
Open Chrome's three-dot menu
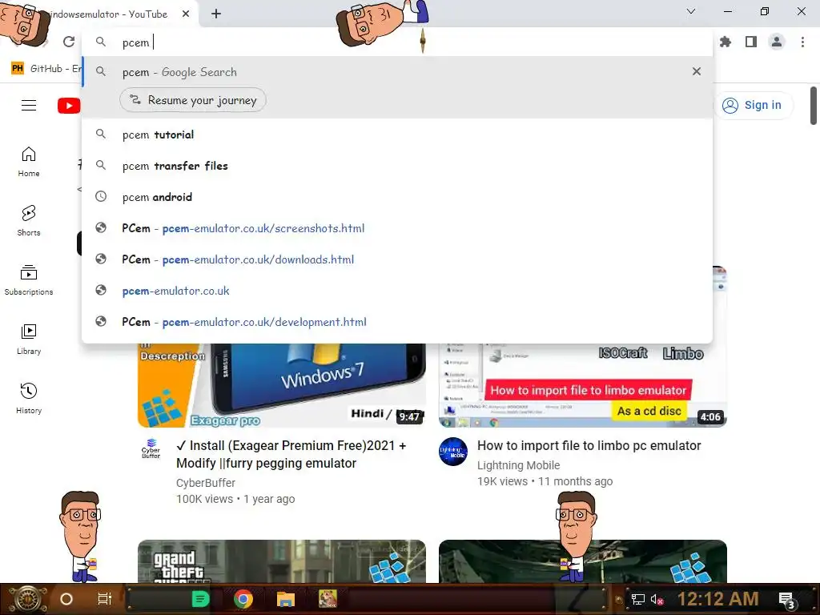click(802, 42)
